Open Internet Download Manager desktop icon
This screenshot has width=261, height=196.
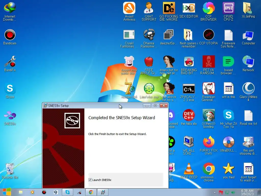10,11
